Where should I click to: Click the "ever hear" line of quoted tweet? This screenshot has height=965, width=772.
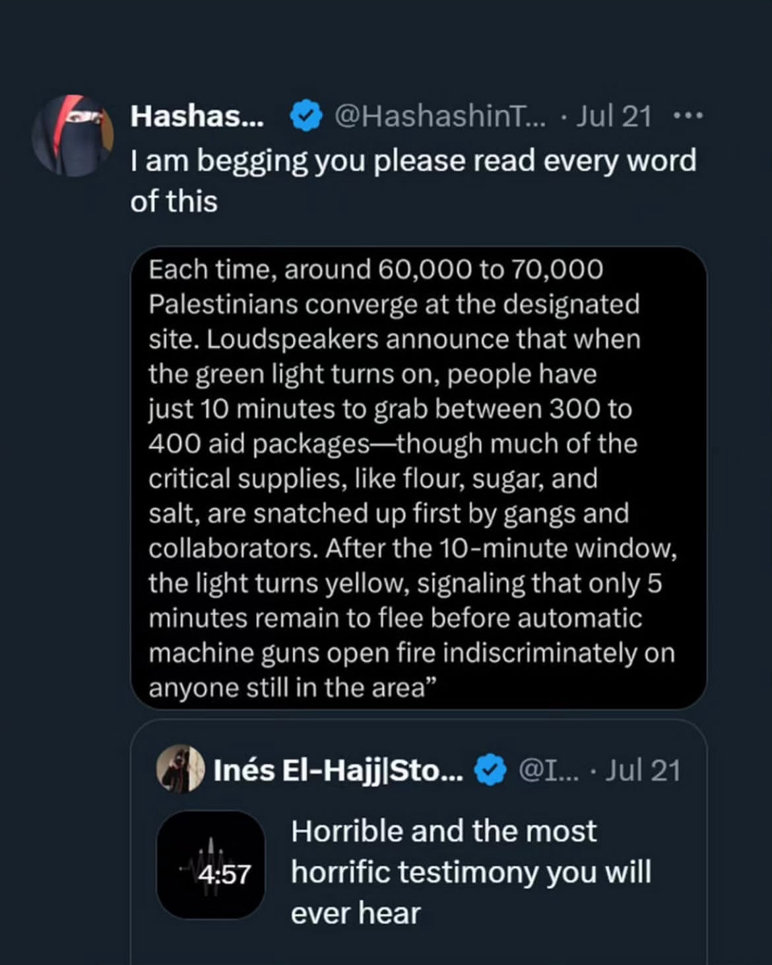point(356,914)
